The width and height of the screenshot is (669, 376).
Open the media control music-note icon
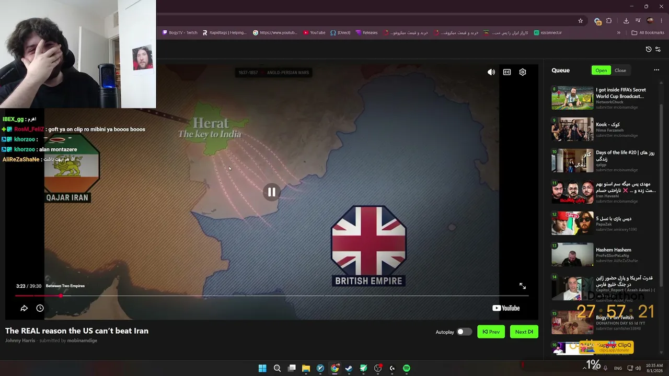[638, 21]
